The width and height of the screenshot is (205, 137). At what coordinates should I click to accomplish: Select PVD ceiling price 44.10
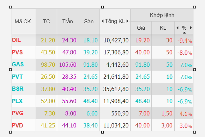coord(69,125)
